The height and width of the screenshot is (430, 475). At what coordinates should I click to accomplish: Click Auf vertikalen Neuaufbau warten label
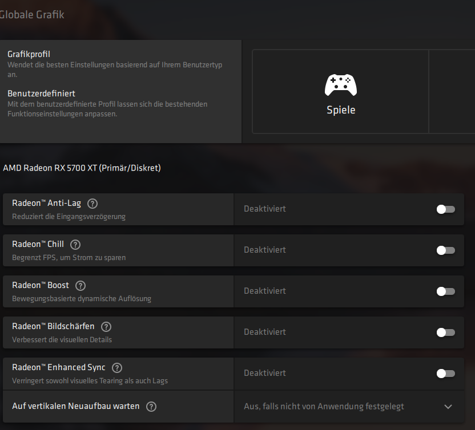click(x=76, y=406)
